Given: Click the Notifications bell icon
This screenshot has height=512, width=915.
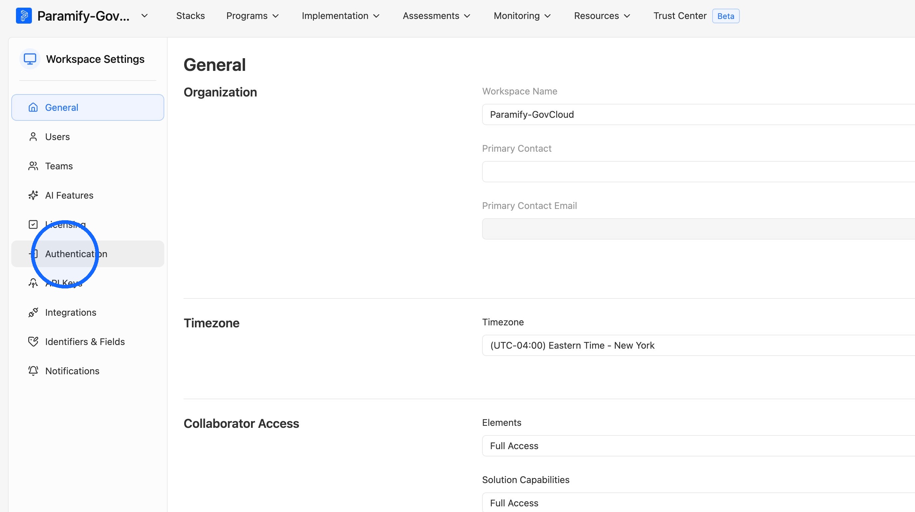Looking at the screenshot, I should [33, 371].
